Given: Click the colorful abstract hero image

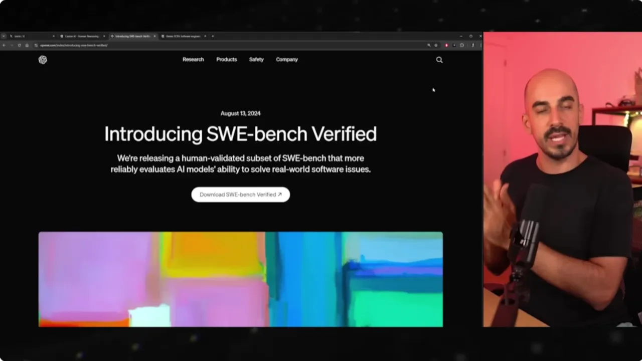Looking at the screenshot, I should click(241, 279).
